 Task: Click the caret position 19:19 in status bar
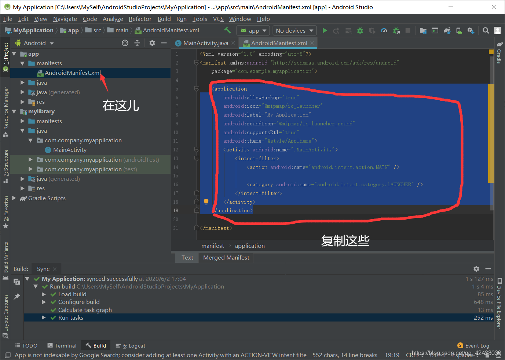[x=392, y=355]
